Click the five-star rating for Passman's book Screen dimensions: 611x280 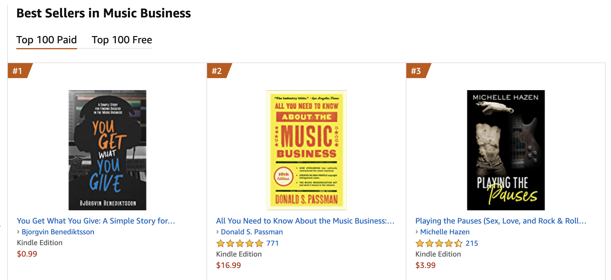[x=240, y=243]
